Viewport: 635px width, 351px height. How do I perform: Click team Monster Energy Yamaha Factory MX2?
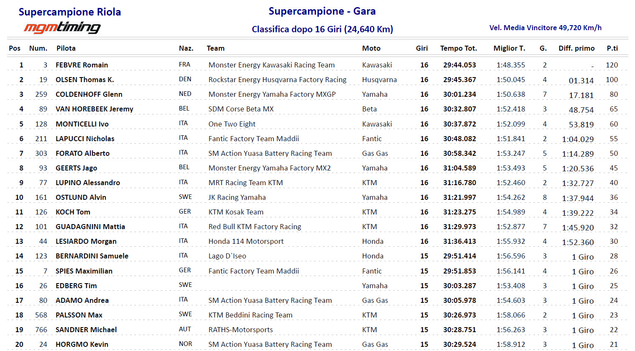coord(269,168)
